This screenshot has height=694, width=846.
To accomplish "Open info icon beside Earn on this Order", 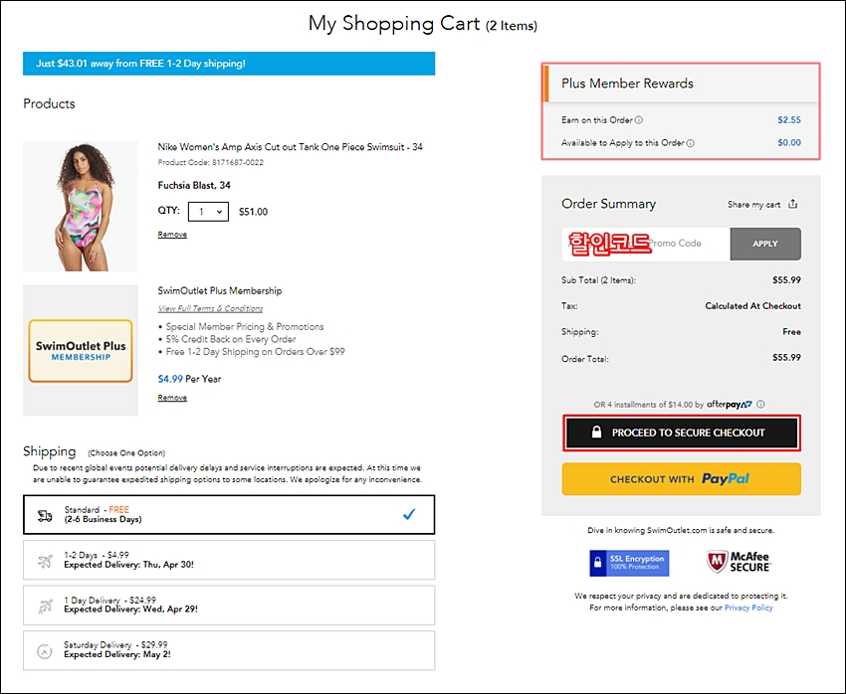I will [639, 120].
